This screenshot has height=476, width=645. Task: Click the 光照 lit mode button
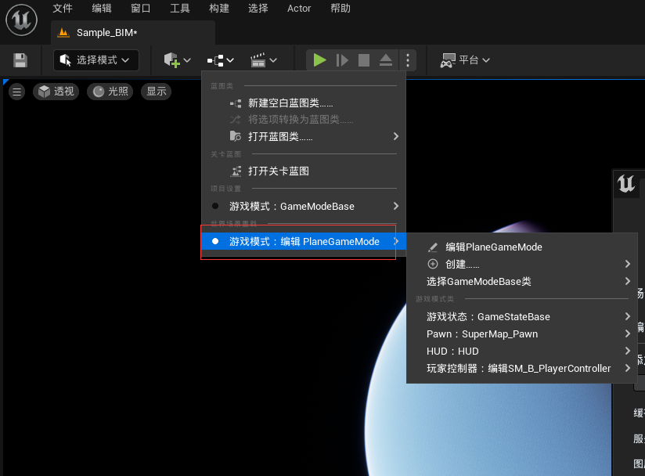pyautogui.click(x=110, y=92)
